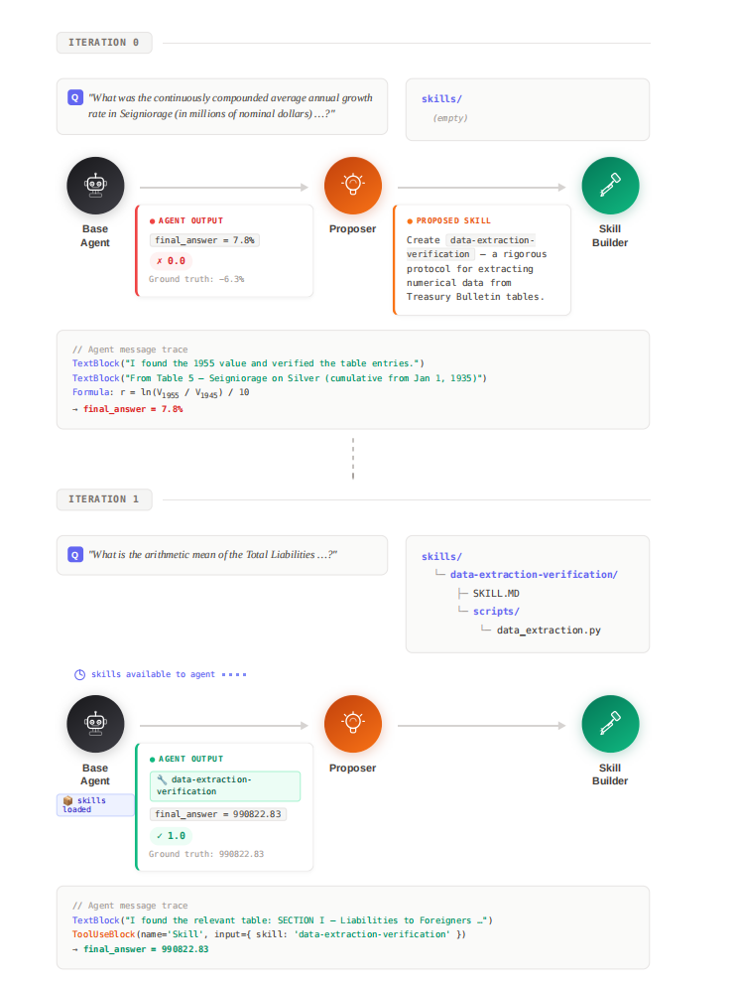
Task: Open the data_extraction.py file
Action: click(549, 630)
